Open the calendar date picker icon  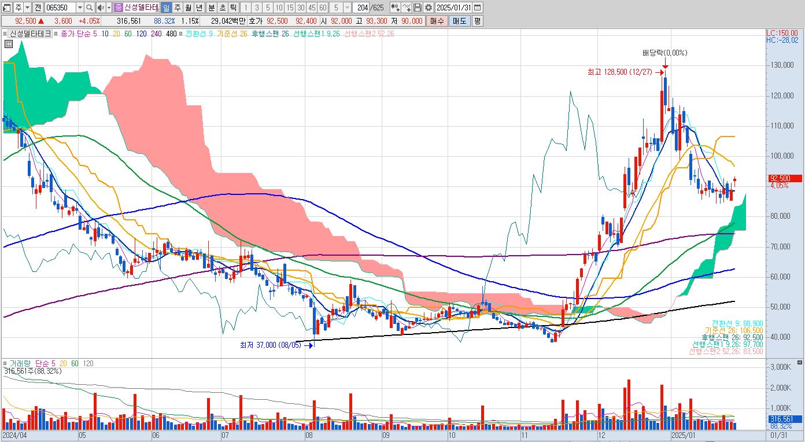[478, 8]
